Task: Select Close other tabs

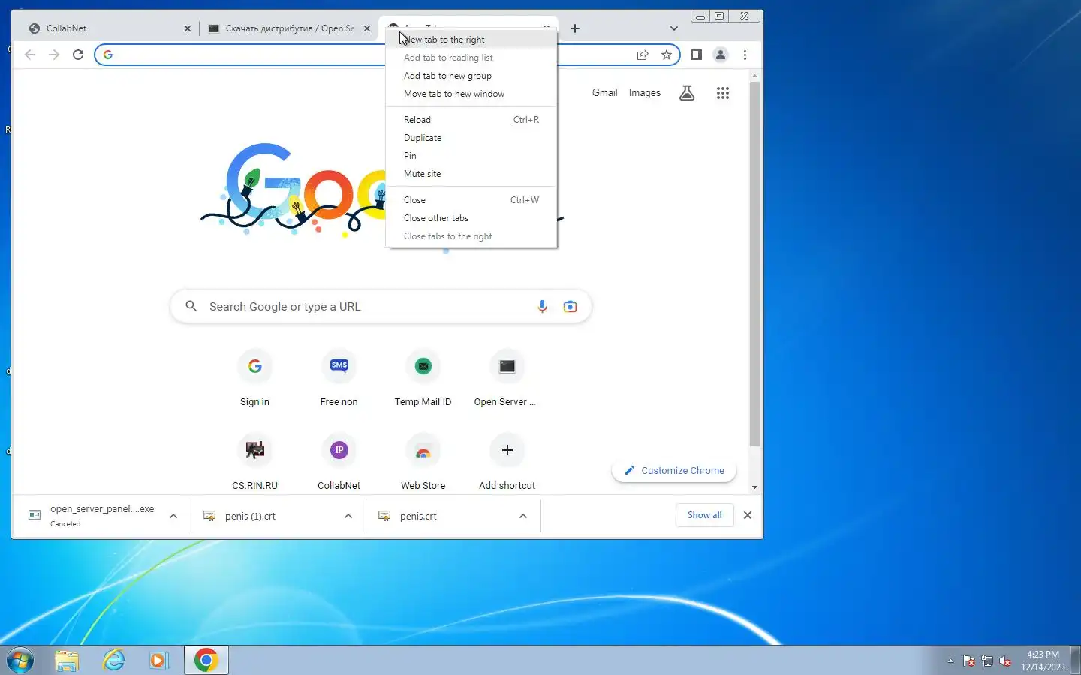Action: pyautogui.click(x=471, y=218)
